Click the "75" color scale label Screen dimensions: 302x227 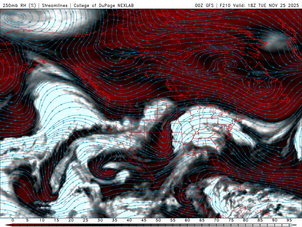[231, 220]
